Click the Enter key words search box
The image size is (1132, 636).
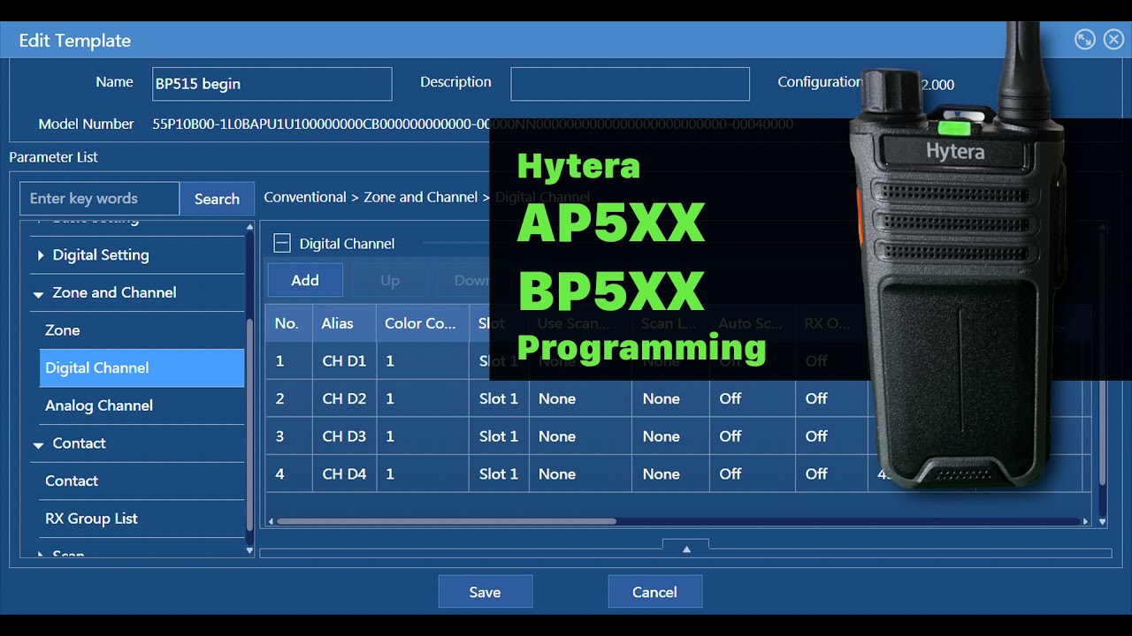pos(100,199)
